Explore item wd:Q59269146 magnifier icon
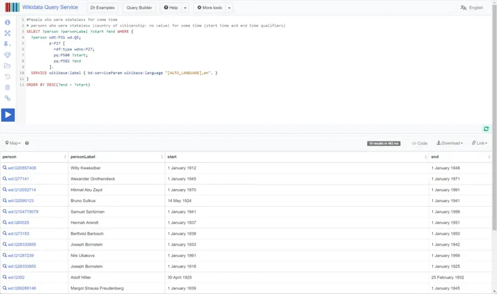The image size is (497, 294). coord(4,288)
